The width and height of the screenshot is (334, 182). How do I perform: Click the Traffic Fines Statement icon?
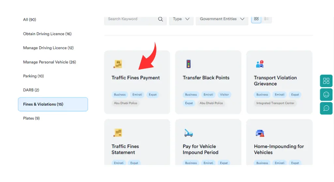pos(117,132)
